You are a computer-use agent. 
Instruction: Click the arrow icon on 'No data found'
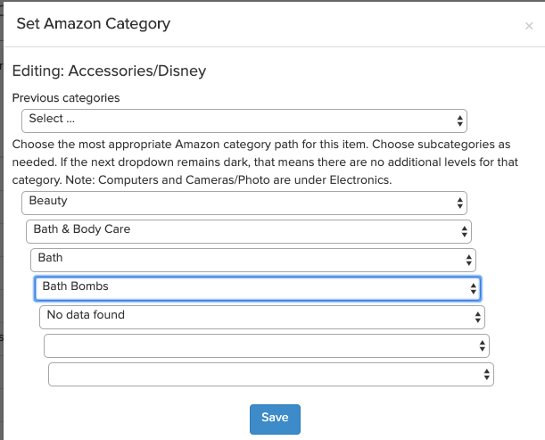tap(477, 317)
